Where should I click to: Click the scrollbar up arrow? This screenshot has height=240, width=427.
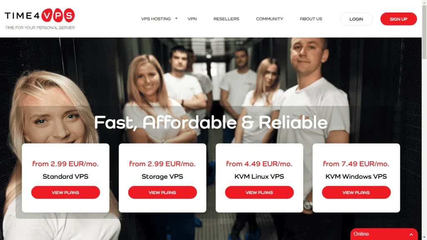pos(424,2)
